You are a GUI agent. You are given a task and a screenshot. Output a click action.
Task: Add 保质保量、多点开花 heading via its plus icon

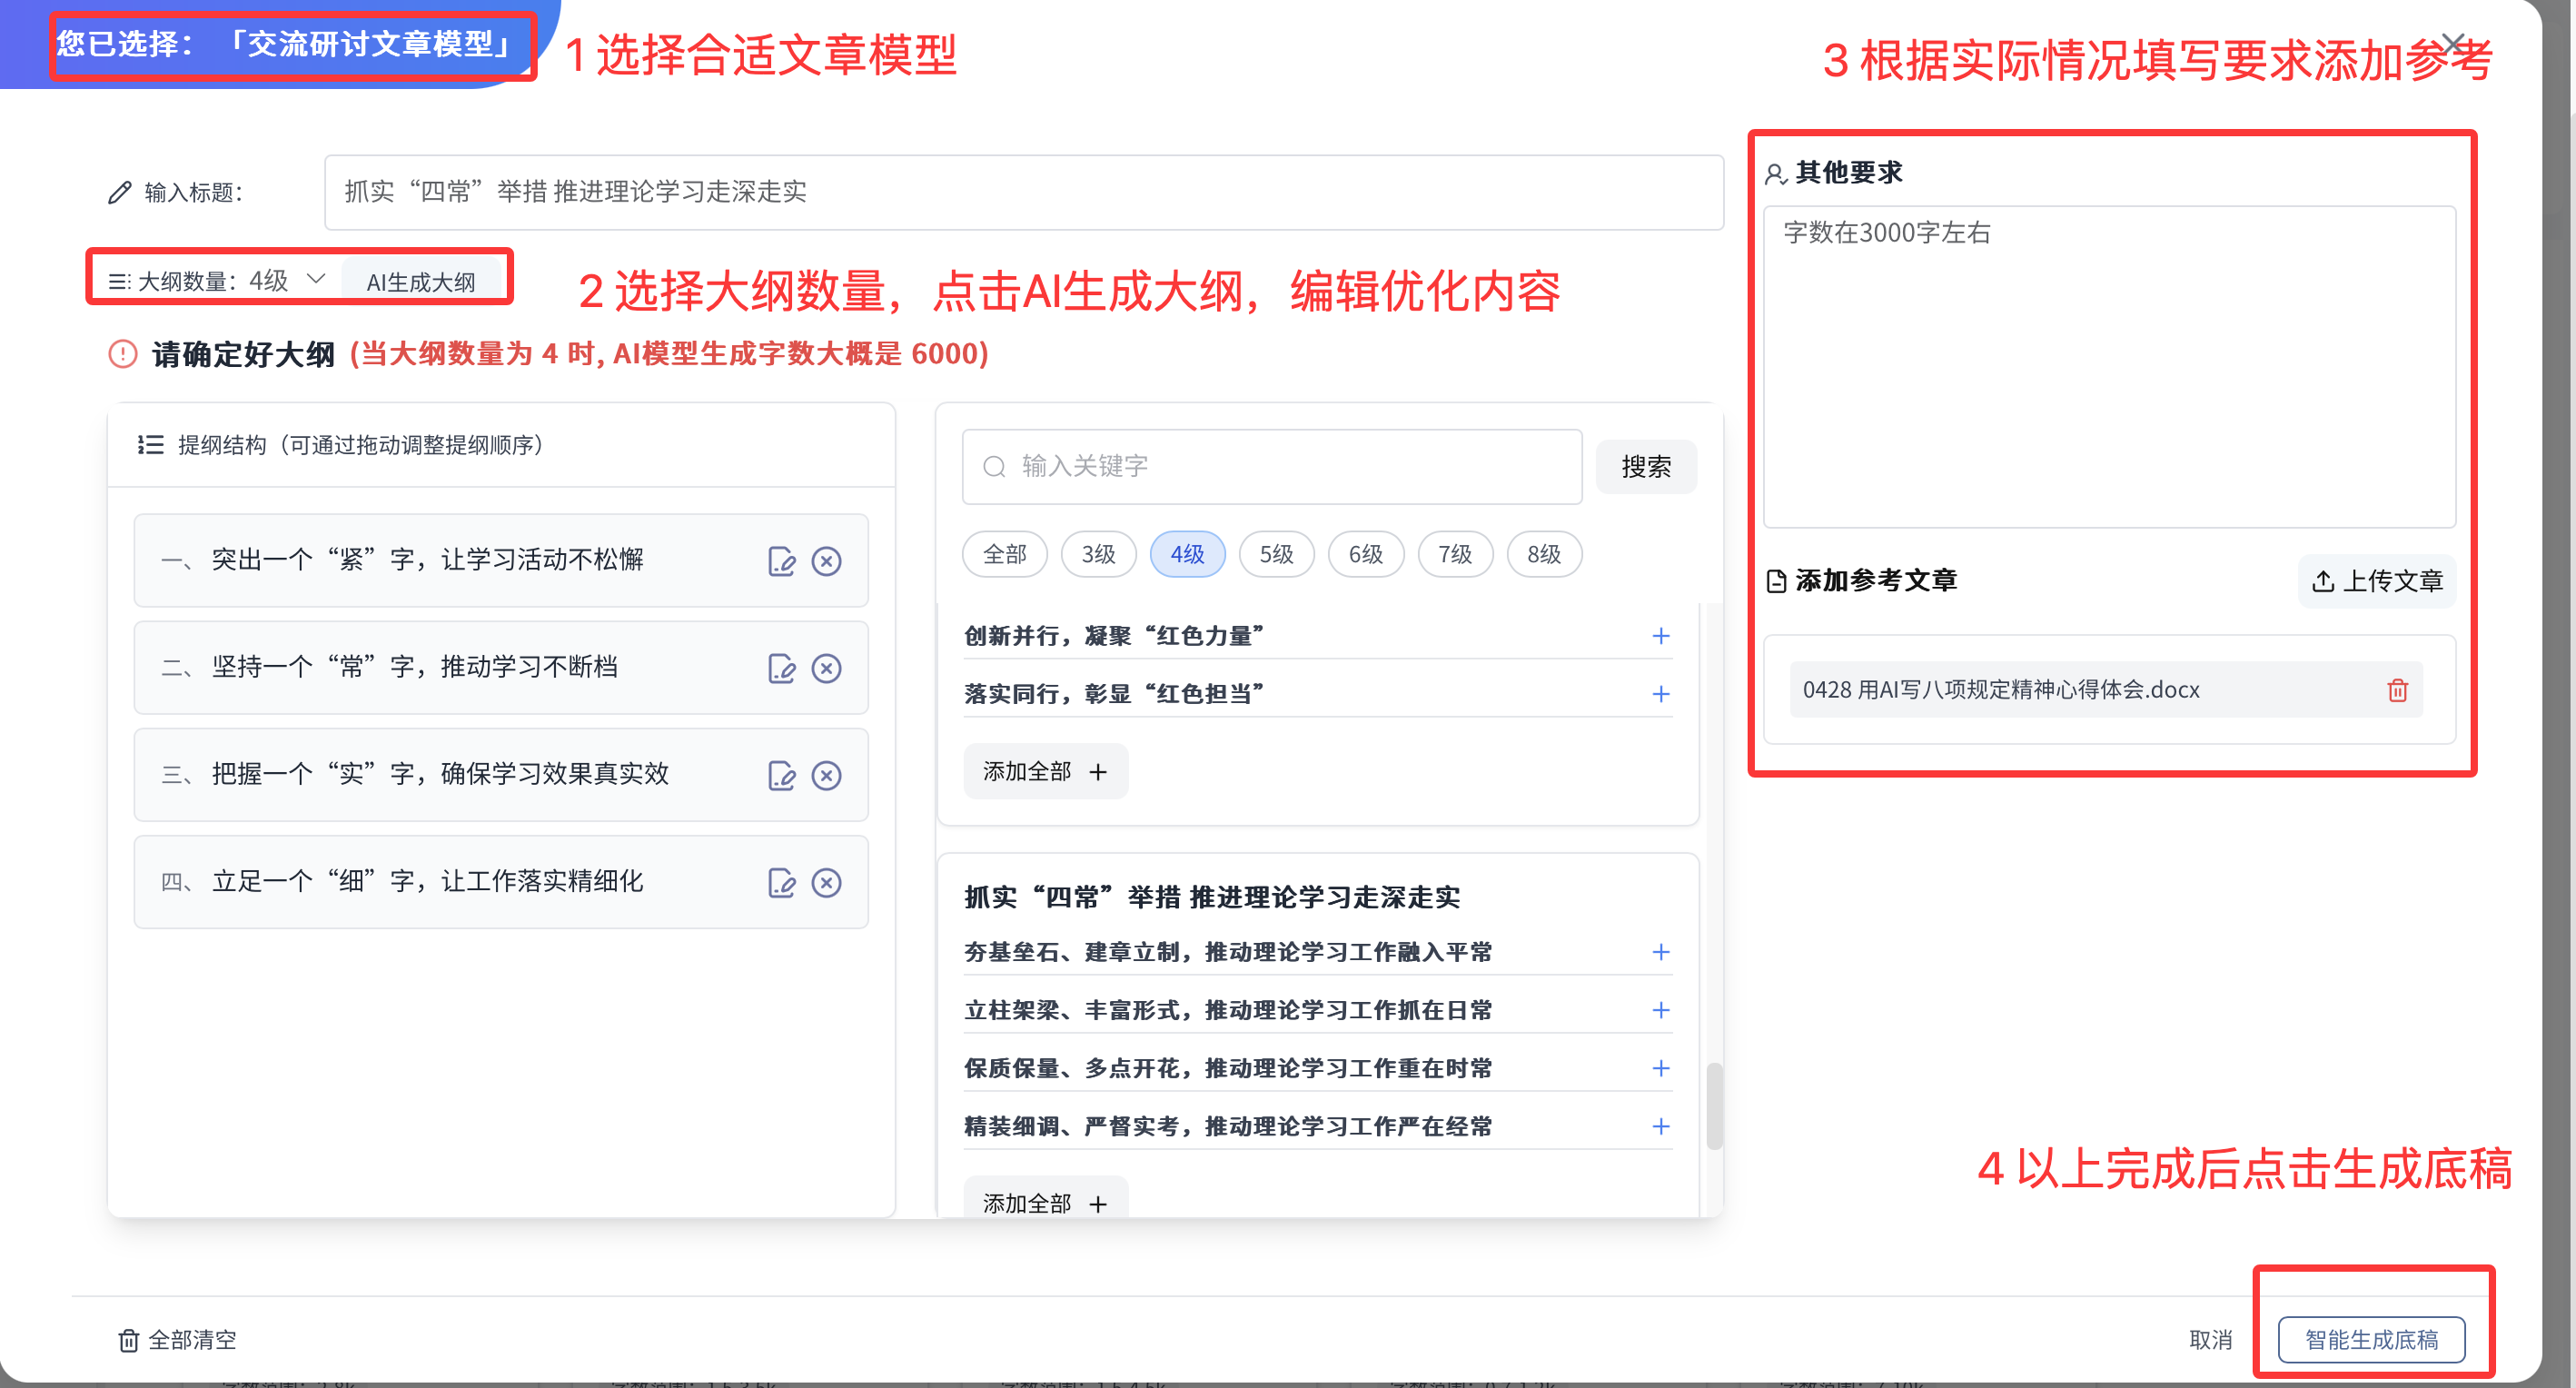[x=1660, y=1068]
